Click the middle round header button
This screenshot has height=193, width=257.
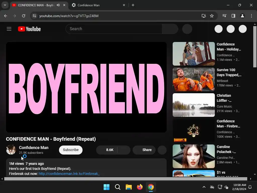[x=231, y=29]
